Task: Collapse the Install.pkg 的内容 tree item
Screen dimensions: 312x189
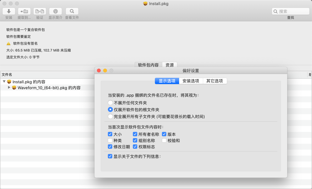Action: 4,81
